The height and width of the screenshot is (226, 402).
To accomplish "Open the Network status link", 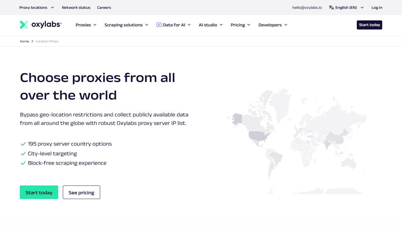I will pyautogui.click(x=76, y=8).
